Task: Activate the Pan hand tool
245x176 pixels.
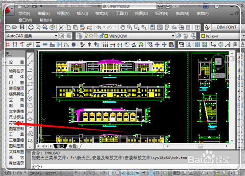Action: point(122,27)
